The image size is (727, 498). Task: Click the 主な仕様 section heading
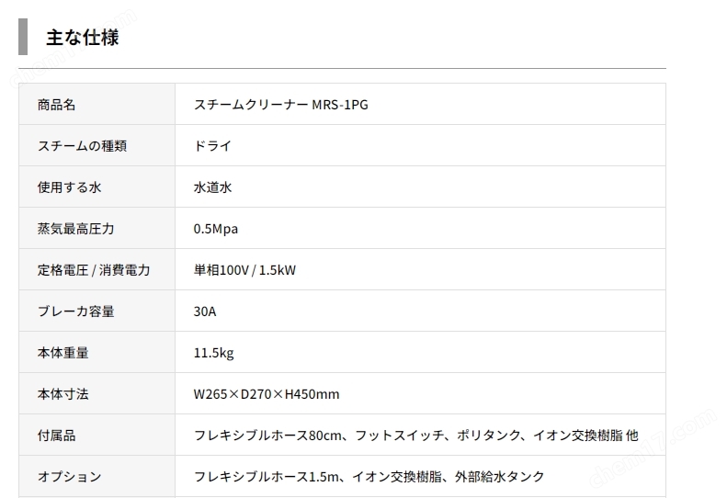coord(83,37)
